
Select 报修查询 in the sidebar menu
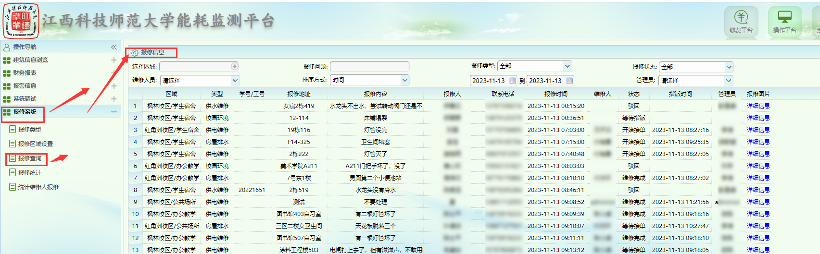pyautogui.click(x=29, y=158)
